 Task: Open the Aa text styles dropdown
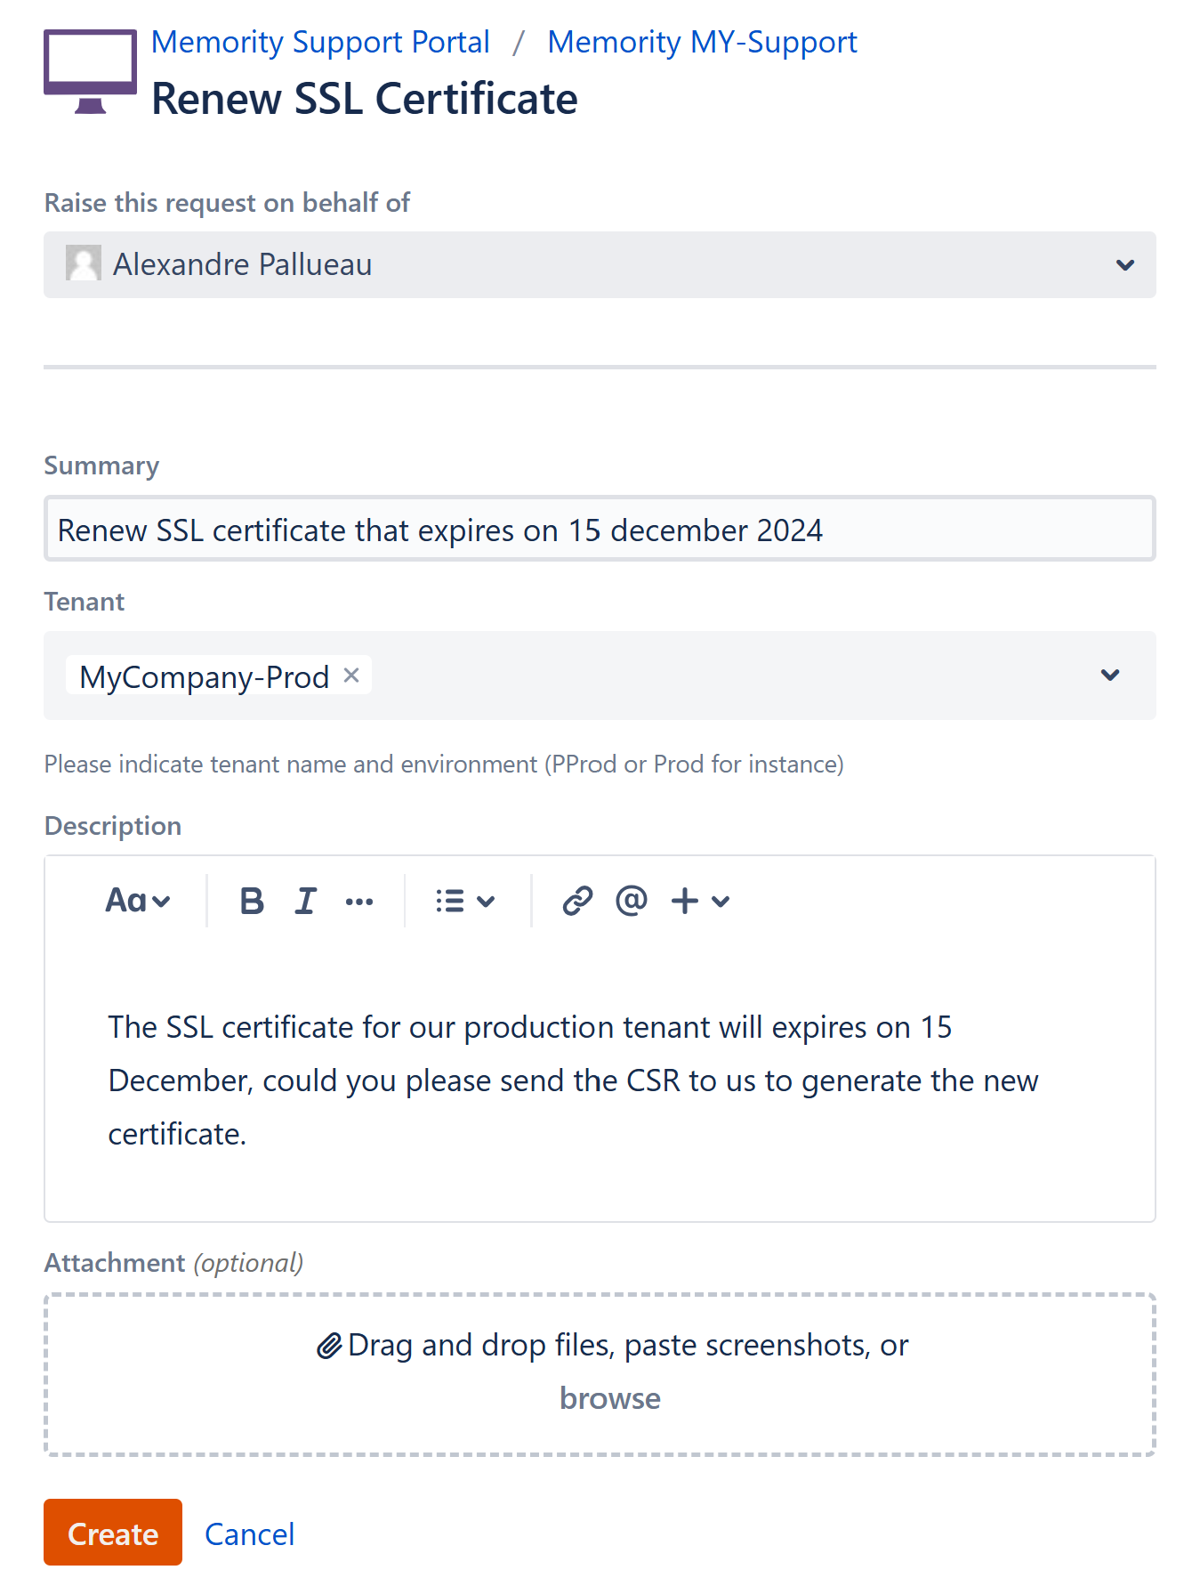click(138, 901)
